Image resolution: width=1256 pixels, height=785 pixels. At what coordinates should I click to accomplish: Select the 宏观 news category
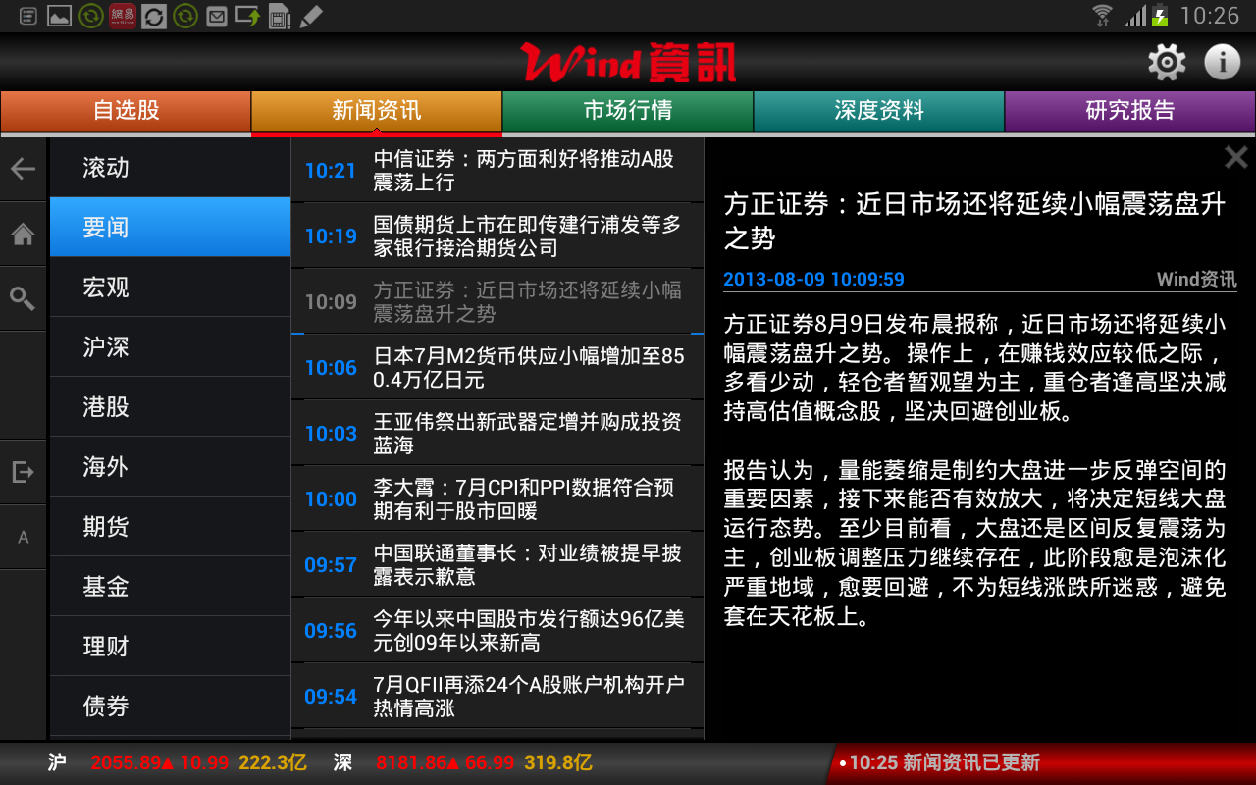(169, 287)
